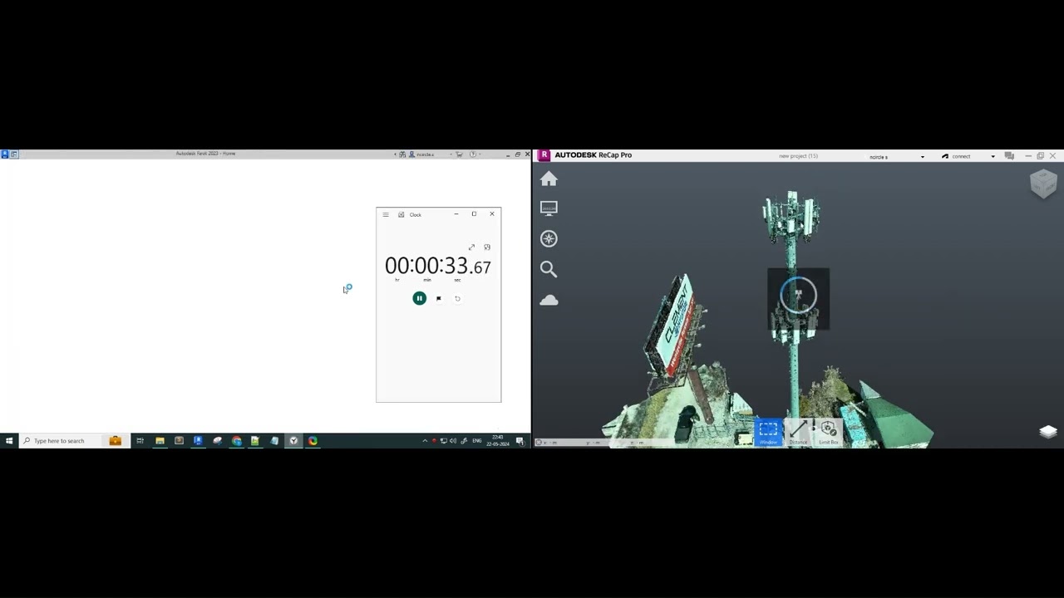Open the Windows Start menu
1064x598 pixels.
coord(9,441)
